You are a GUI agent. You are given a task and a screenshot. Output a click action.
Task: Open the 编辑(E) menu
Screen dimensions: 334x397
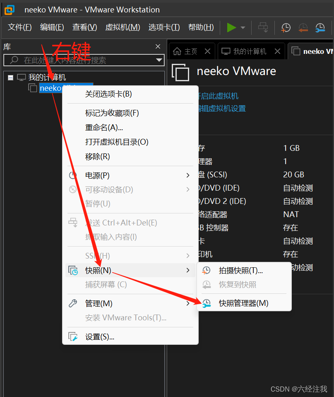[52, 27]
